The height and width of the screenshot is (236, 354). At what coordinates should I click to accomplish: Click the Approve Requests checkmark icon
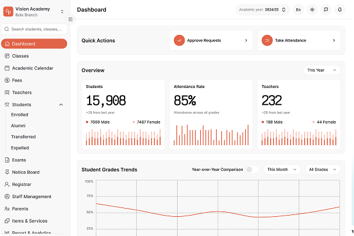click(179, 40)
